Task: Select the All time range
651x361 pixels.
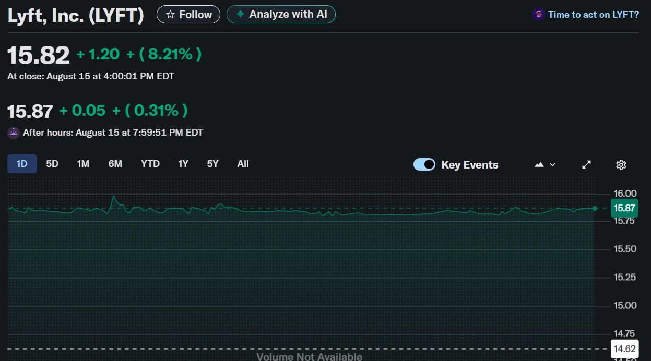Action: click(x=243, y=164)
